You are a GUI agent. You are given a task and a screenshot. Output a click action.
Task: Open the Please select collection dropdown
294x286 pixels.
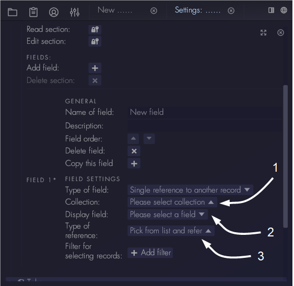pyautogui.click(x=172, y=202)
